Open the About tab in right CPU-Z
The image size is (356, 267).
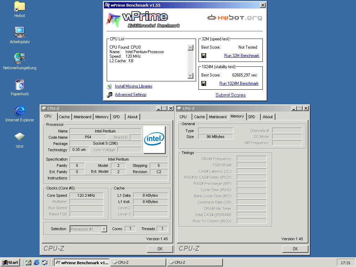(x=268, y=117)
